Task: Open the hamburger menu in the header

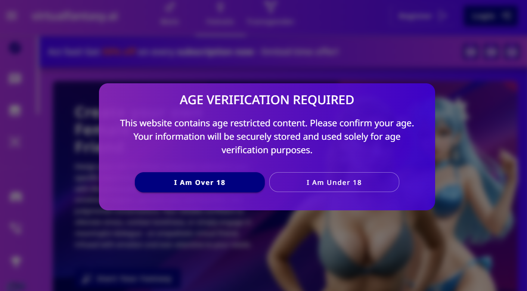Action: point(12,16)
